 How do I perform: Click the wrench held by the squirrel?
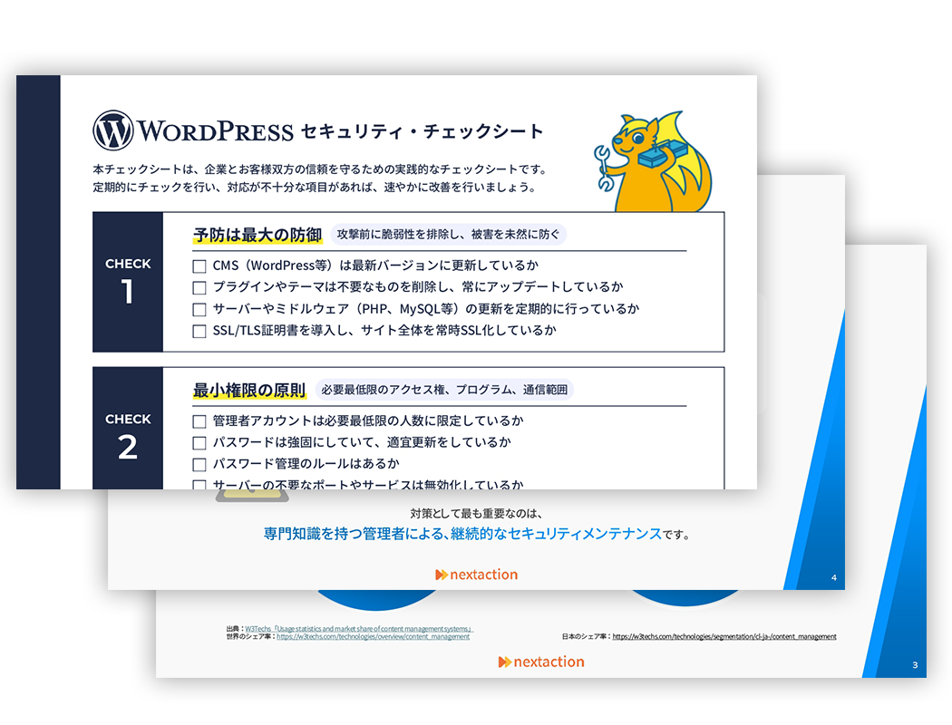point(603,166)
